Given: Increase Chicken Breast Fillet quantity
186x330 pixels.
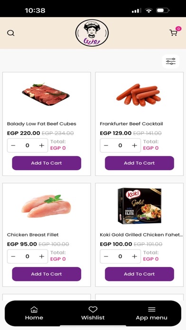Looking at the screenshot, I should click(42, 257).
